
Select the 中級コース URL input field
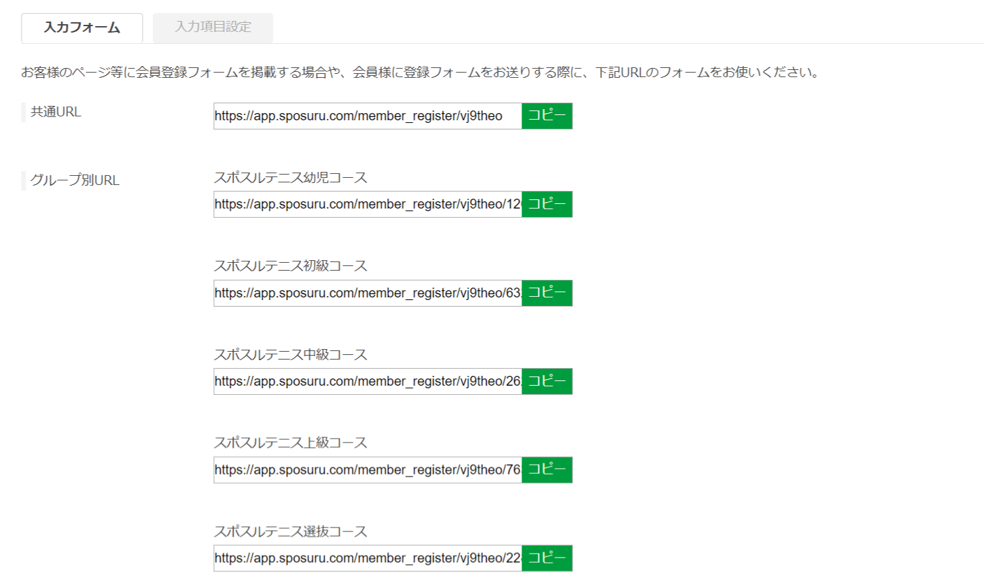[x=368, y=381]
